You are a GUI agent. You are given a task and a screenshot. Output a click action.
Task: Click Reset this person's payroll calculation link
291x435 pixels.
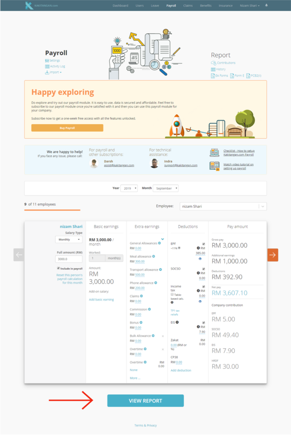pos(69,279)
